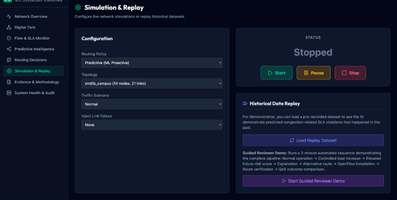The image size is (397, 200).
Task: Click the Inject Link Failure label
Action: coord(97,116)
